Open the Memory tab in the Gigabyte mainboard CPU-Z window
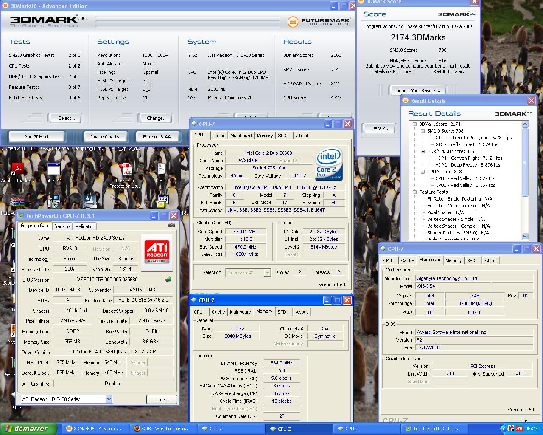 [x=453, y=260]
